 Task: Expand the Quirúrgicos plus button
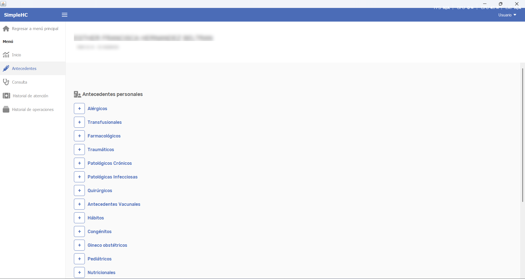[79, 190]
